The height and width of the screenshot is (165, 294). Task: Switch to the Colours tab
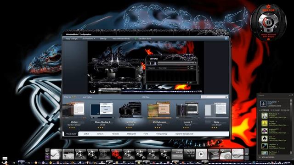(x=100, y=134)
